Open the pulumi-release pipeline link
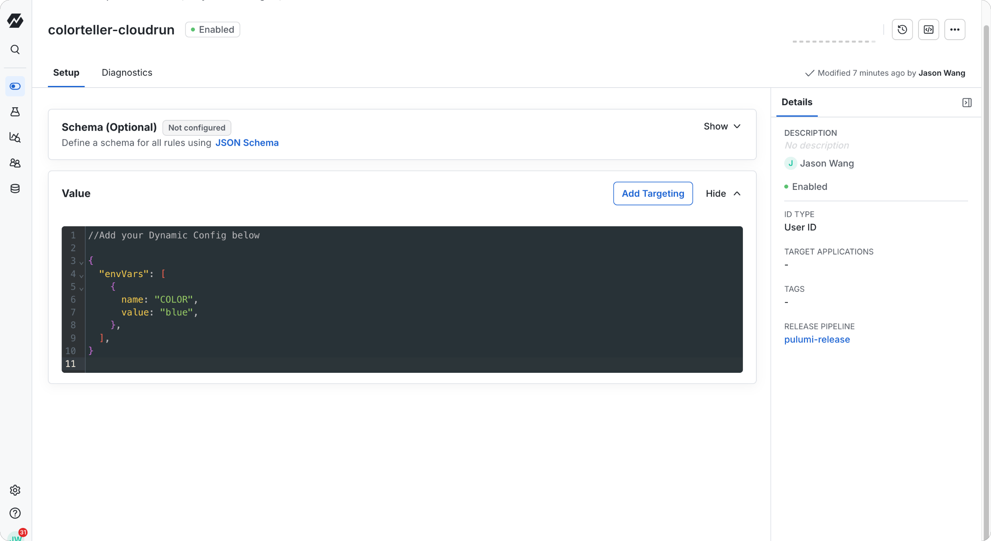Viewport: 991px width, 541px height. [x=817, y=340]
